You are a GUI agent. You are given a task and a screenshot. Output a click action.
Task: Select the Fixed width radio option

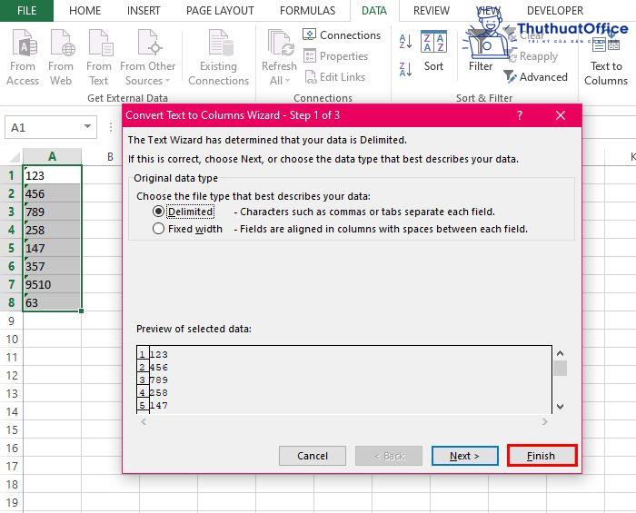(x=158, y=229)
